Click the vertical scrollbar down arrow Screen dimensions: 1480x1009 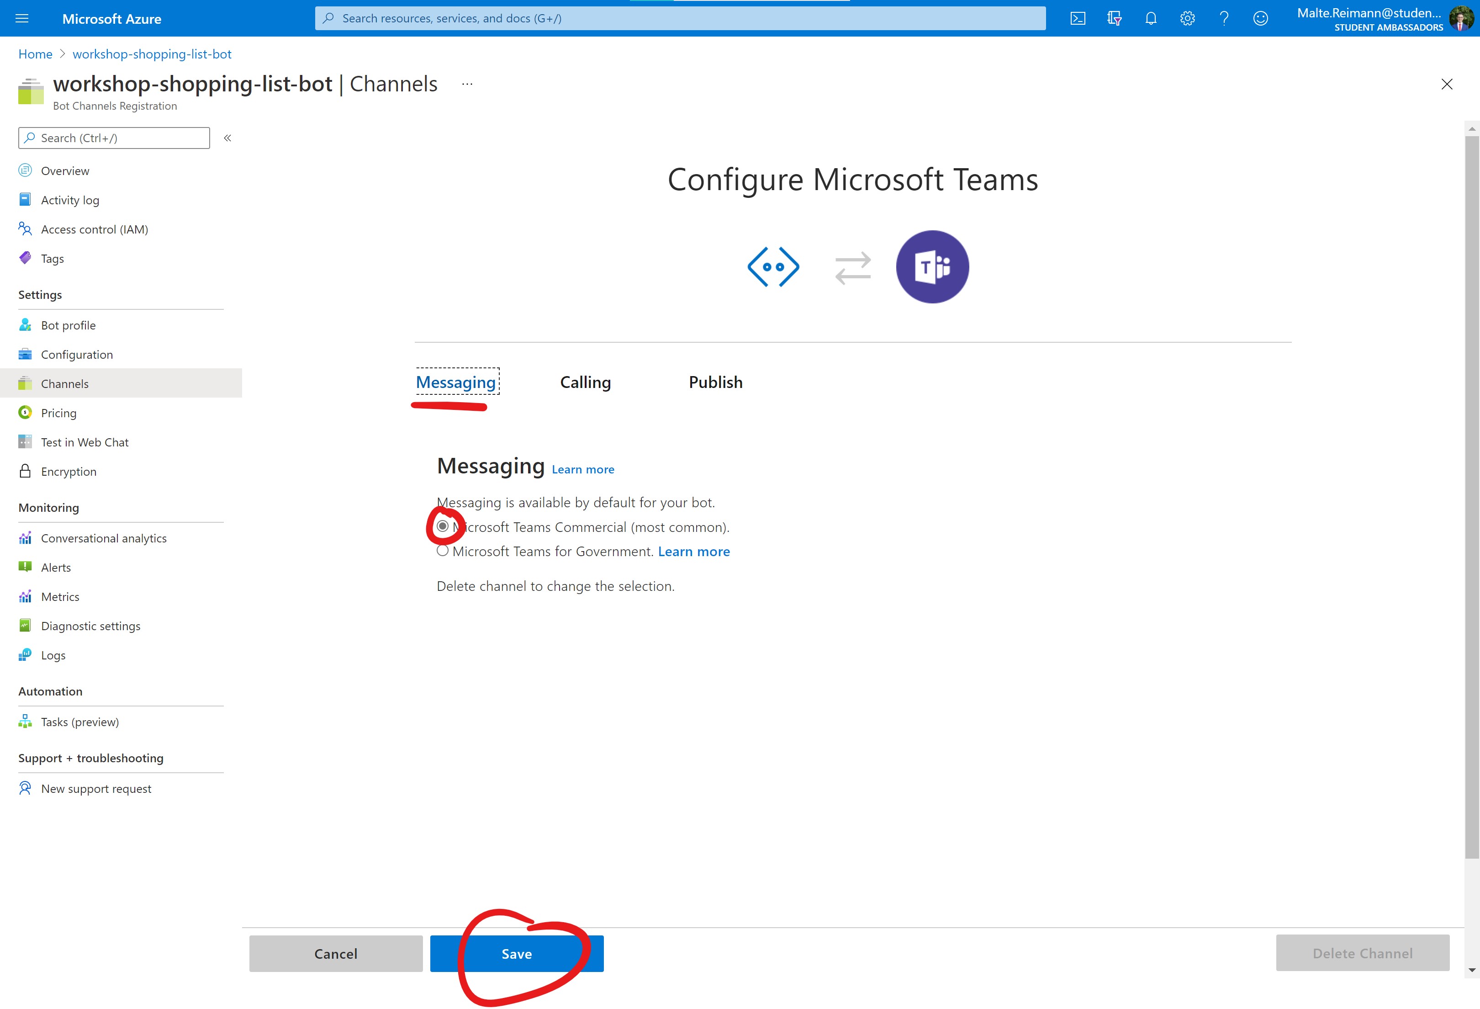click(x=1472, y=970)
